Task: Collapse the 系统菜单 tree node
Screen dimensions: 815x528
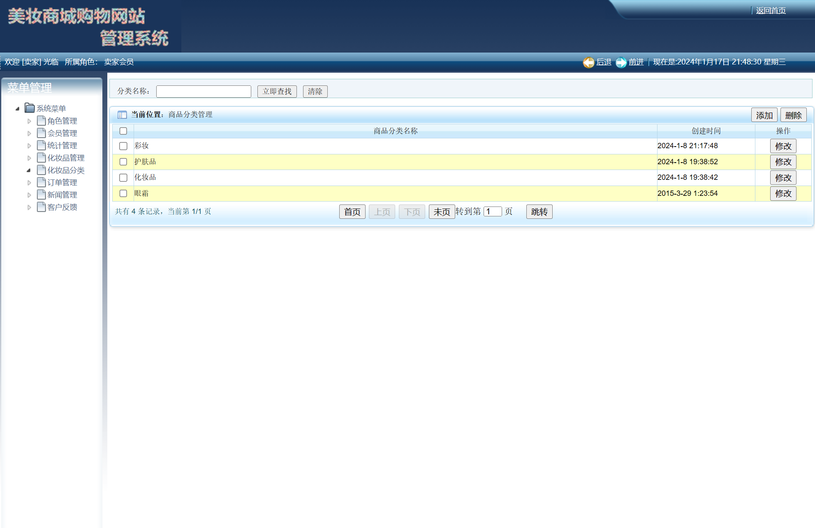Action: pos(17,109)
